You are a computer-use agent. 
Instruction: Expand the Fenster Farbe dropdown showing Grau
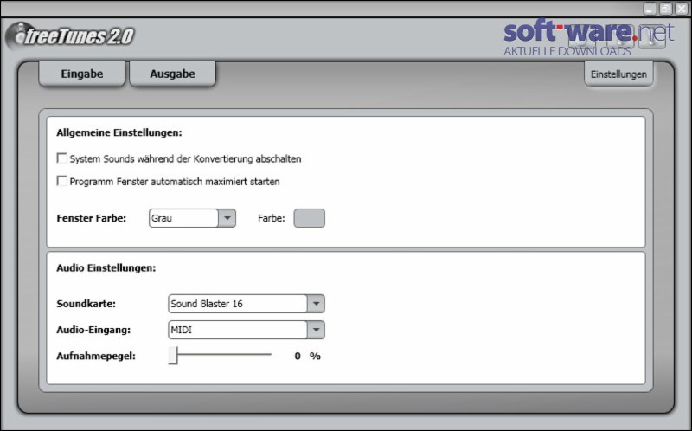(x=192, y=218)
